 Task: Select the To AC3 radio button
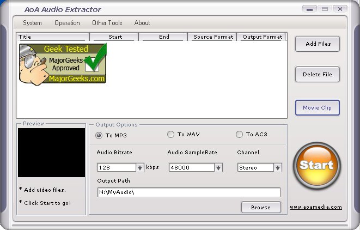(239, 135)
